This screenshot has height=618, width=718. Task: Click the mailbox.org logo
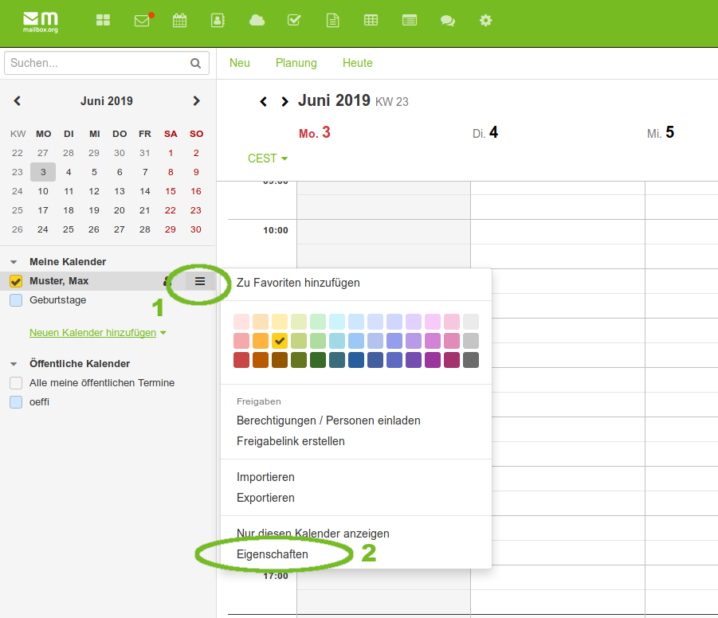coord(41,22)
